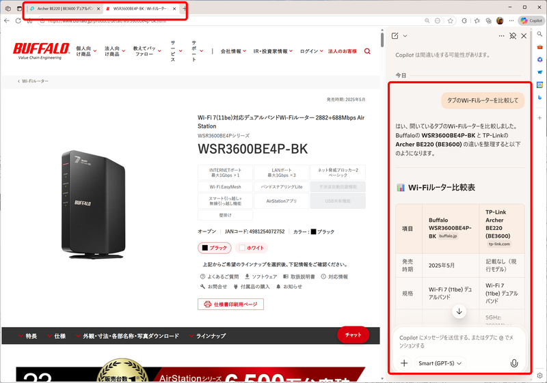Jump to ラインナップ section tab

click(x=207, y=336)
